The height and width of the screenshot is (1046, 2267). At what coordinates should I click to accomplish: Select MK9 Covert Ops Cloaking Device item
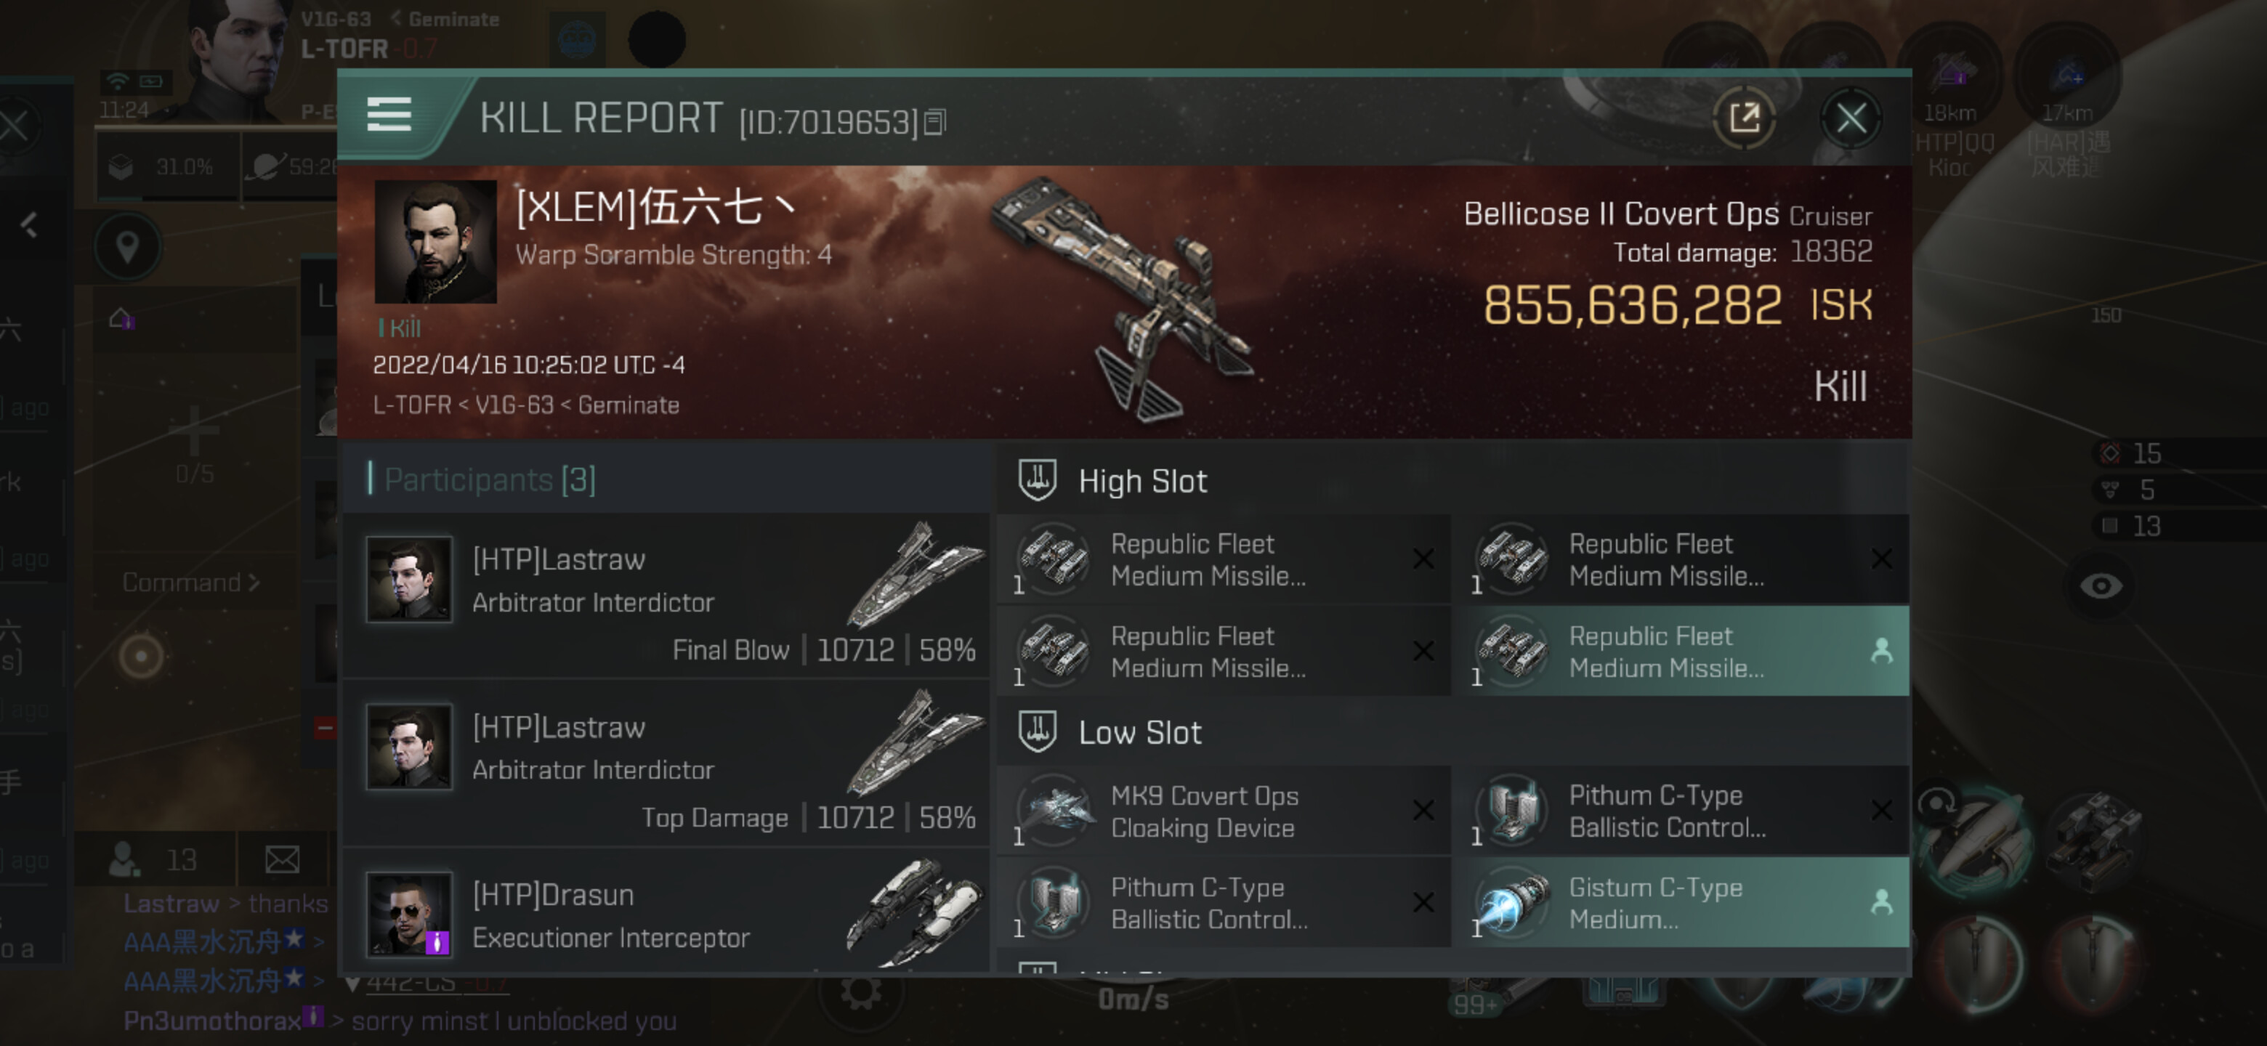pyautogui.click(x=1224, y=810)
